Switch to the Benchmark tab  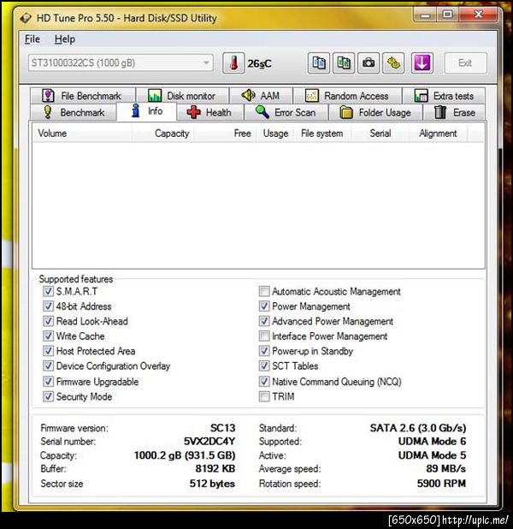[74, 112]
